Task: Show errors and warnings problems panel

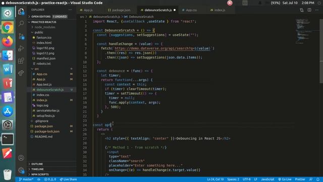Action: (x=50, y=179)
